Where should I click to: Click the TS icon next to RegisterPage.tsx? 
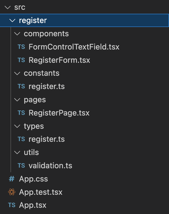point(21,113)
